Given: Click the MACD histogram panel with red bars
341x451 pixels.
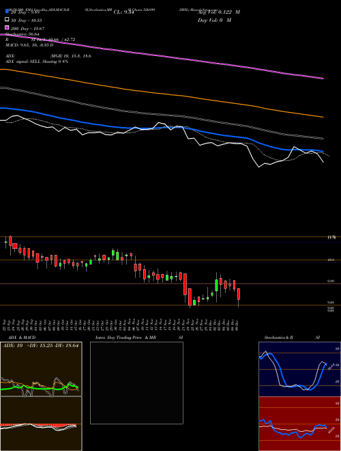Looking at the screenshot, I should (x=41, y=424).
